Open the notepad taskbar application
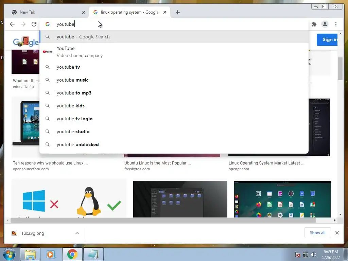This screenshot has height=261, width=348. [x=93, y=254]
